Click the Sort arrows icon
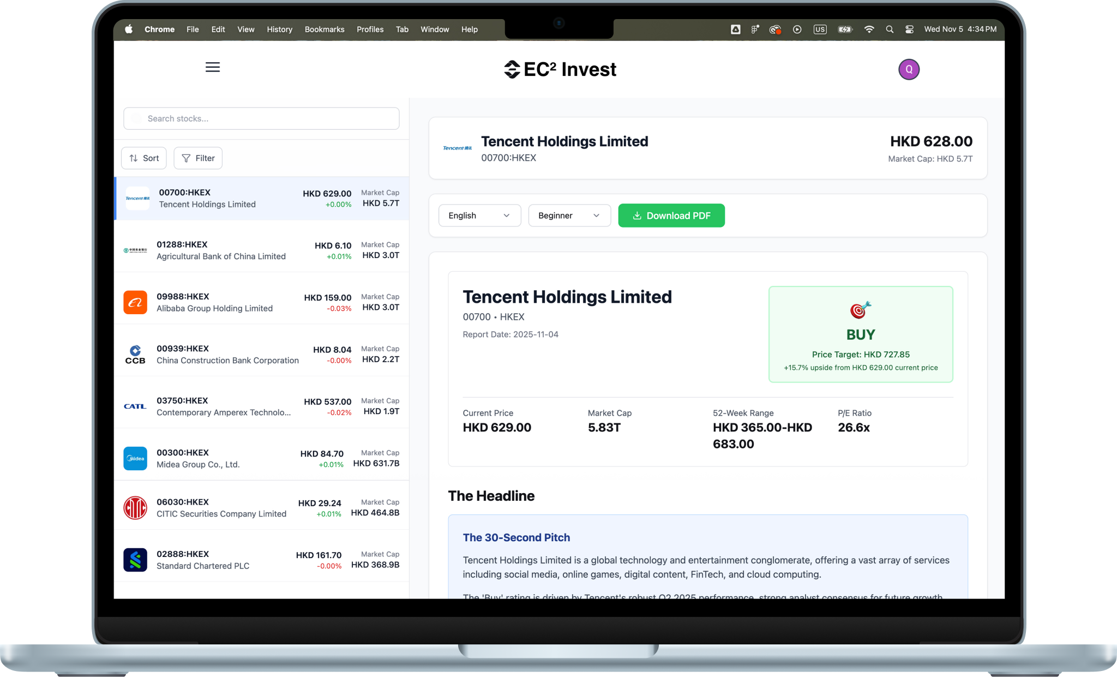The image size is (1117, 677). [x=134, y=158]
